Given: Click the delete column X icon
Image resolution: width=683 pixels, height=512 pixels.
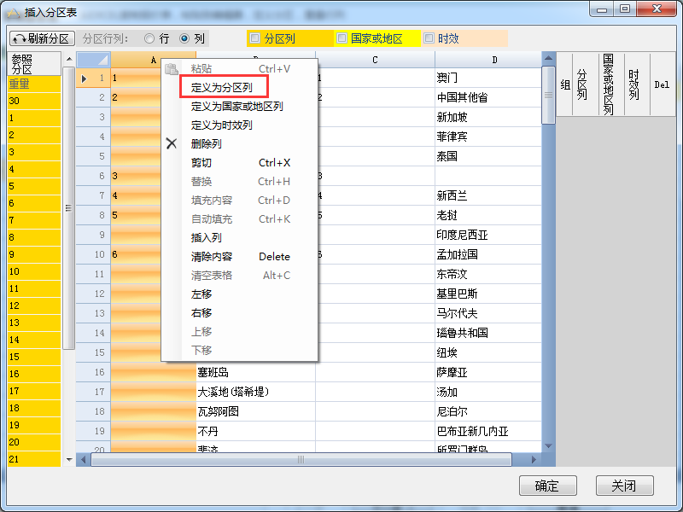Looking at the screenshot, I should pyautogui.click(x=172, y=143).
